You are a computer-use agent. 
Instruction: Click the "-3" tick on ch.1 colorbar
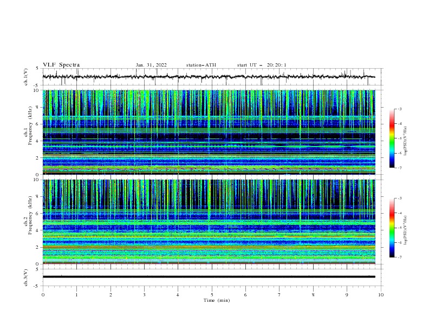399,109
